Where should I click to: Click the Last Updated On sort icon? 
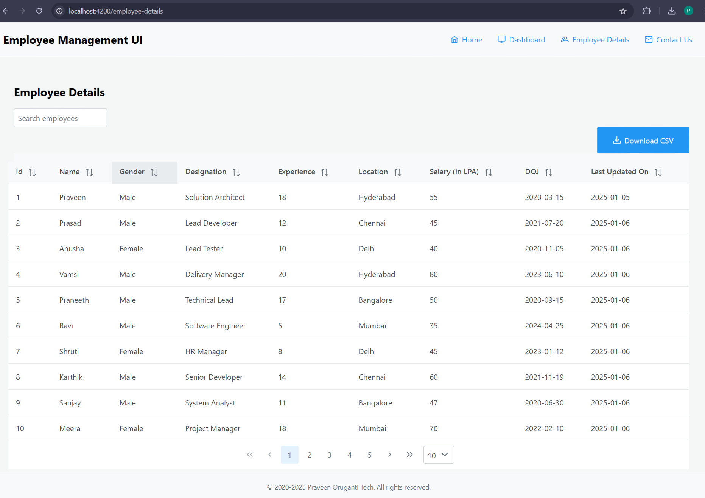coord(658,172)
